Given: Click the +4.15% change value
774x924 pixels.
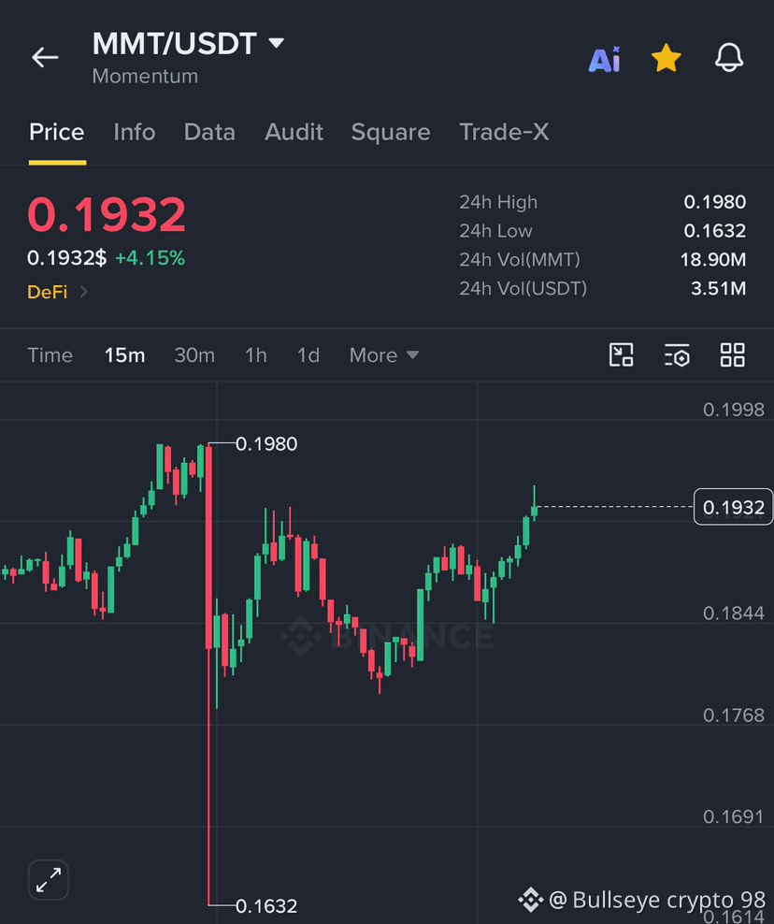Looking at the screenshot, I should coord(150,258).
